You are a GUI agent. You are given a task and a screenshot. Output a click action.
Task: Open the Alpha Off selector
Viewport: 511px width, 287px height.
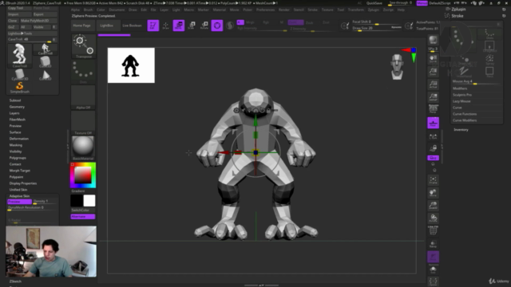(83, 97)
